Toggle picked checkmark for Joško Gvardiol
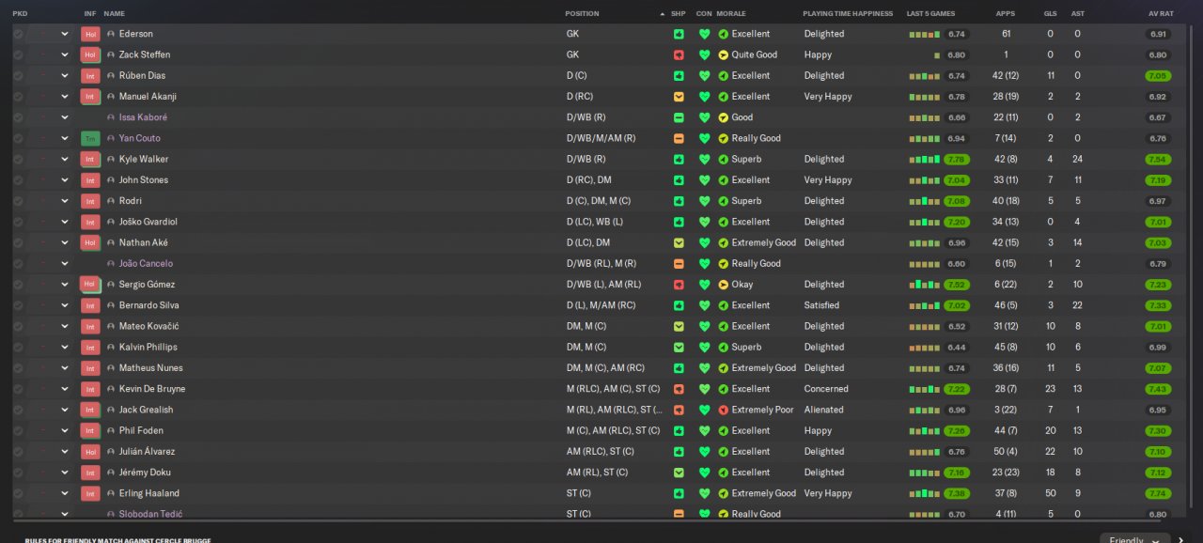 pyautogui.click(x=18, y=222)
